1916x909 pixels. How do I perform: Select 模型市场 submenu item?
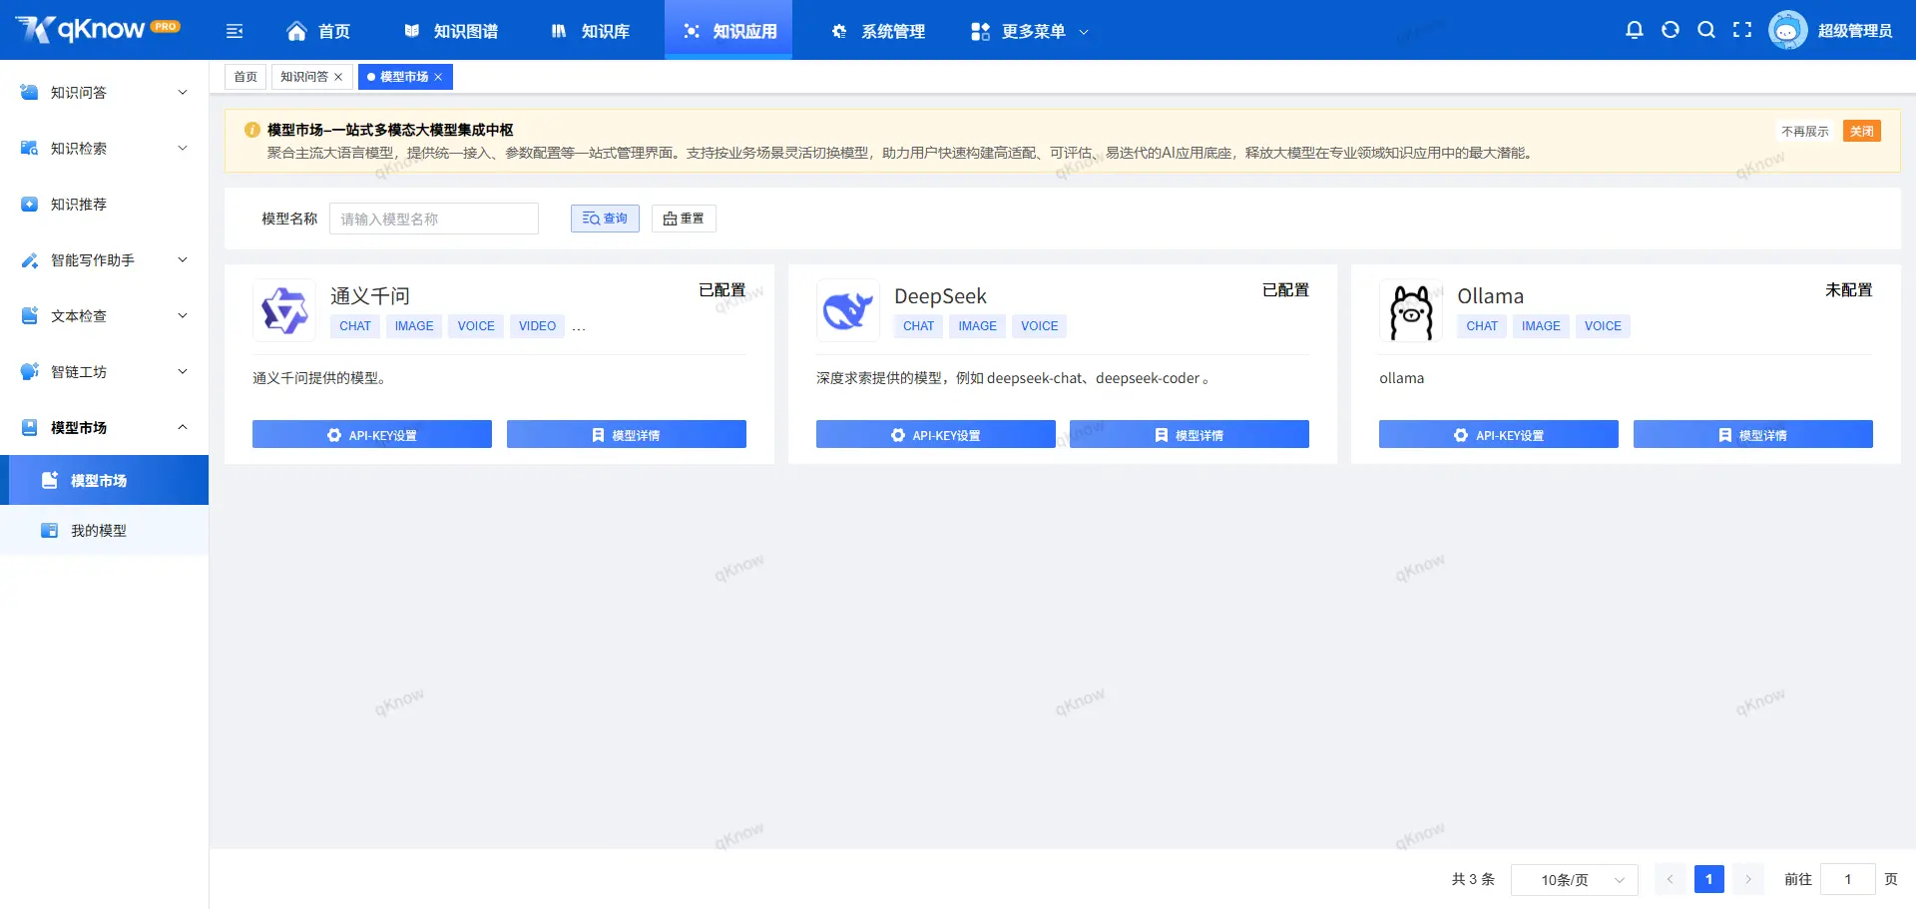pyautogui.click(x=104, y=480)
